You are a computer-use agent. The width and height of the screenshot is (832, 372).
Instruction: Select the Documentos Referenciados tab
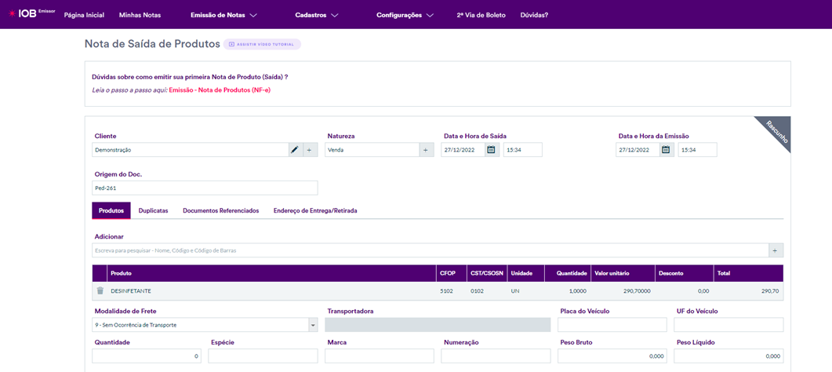pos(220,210)
